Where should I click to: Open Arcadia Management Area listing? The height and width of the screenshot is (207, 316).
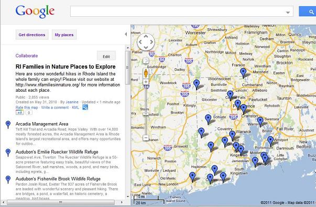(42, 124)
